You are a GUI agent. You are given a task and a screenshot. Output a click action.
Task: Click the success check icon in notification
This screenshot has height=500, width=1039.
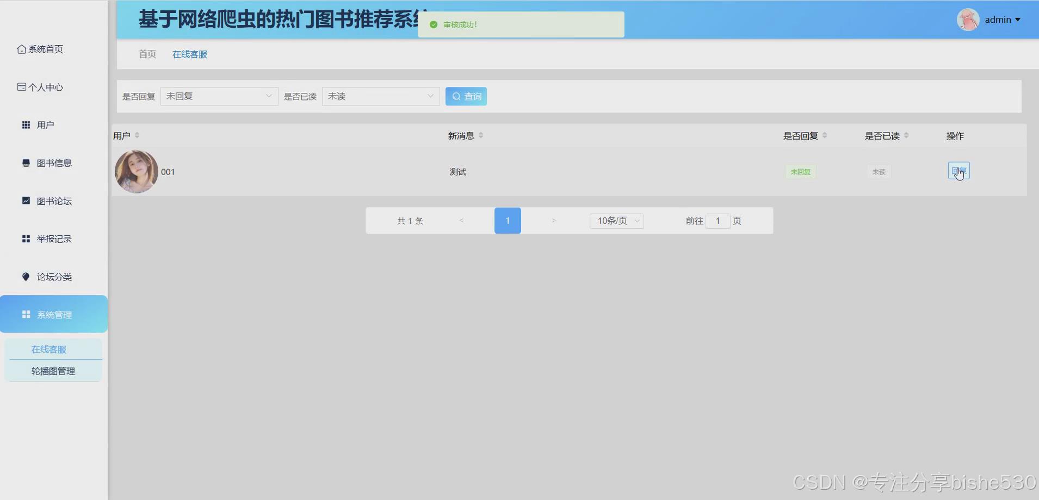tap(434, 24)
